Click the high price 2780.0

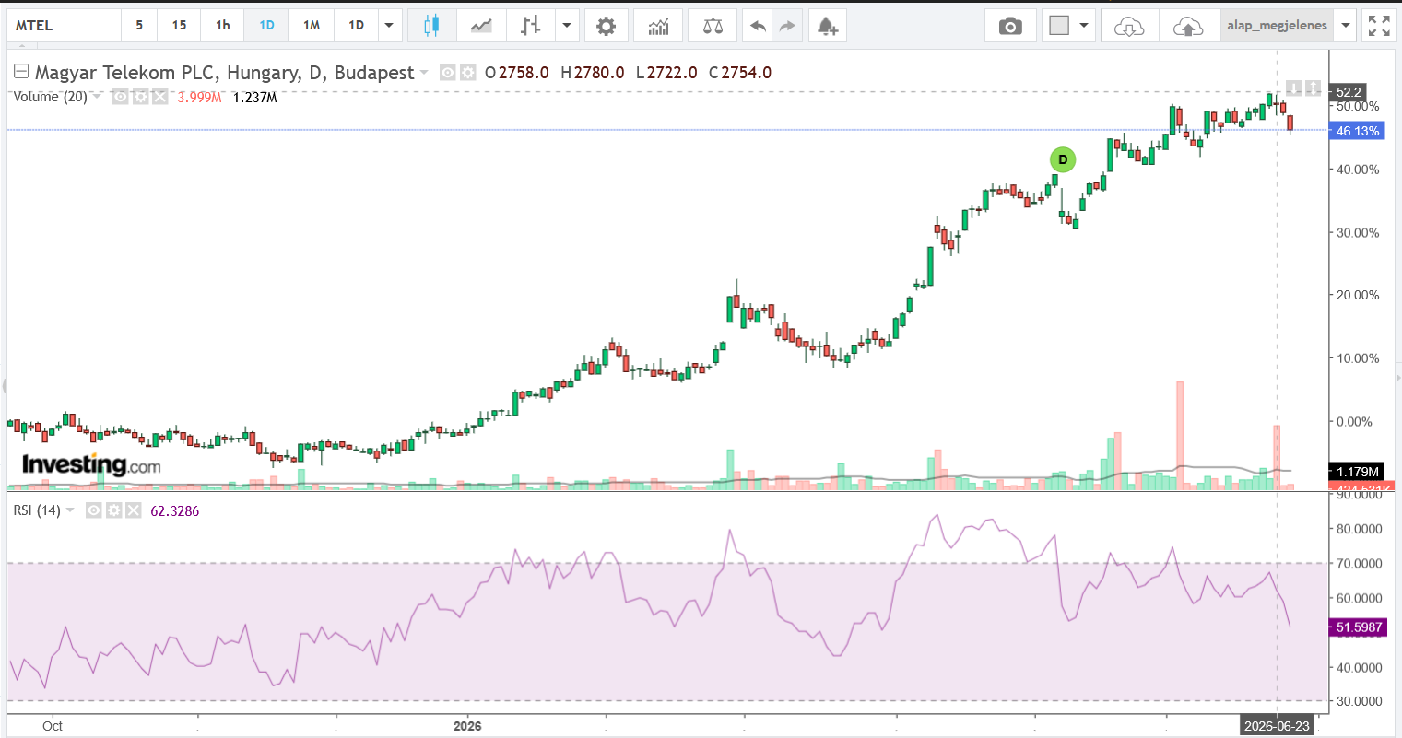599,73
